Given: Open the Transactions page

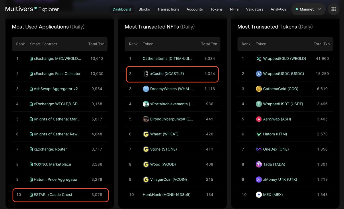Looking at the screenshot, I should [168, 9].
